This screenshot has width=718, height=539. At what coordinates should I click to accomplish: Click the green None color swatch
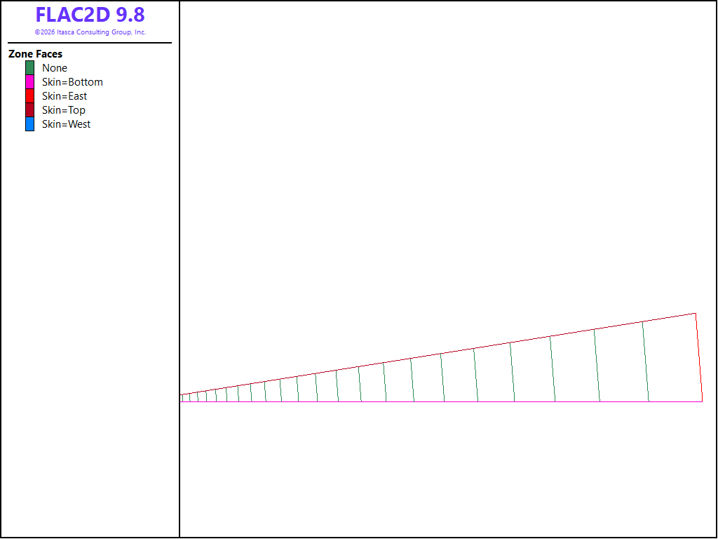tap(29, 68)
